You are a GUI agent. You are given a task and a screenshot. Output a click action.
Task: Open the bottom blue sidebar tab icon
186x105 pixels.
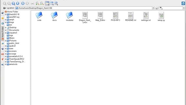click(x=3, y=64)
